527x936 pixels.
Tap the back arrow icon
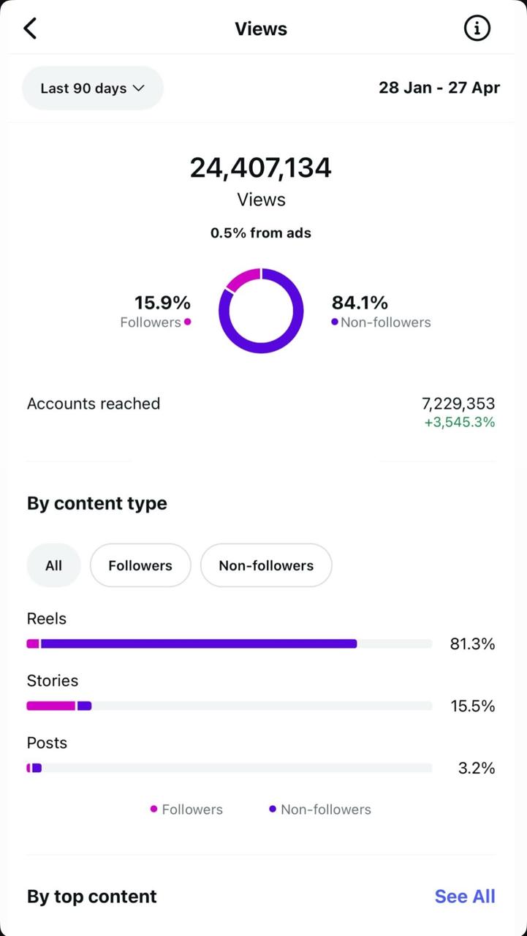[x=30, y=29]
